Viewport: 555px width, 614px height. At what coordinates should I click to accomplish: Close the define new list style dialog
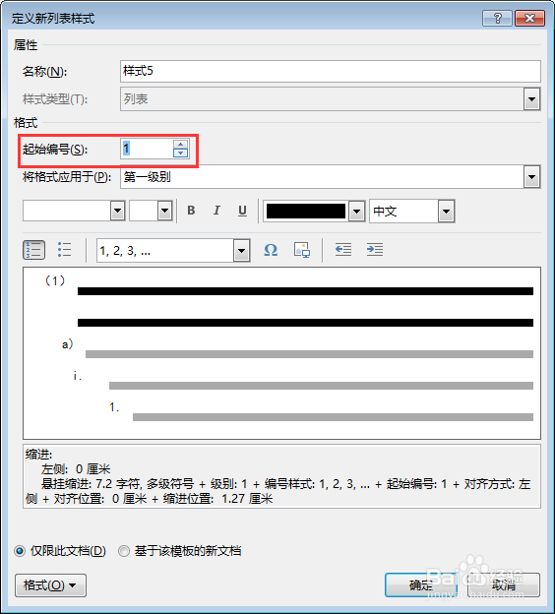530,18
